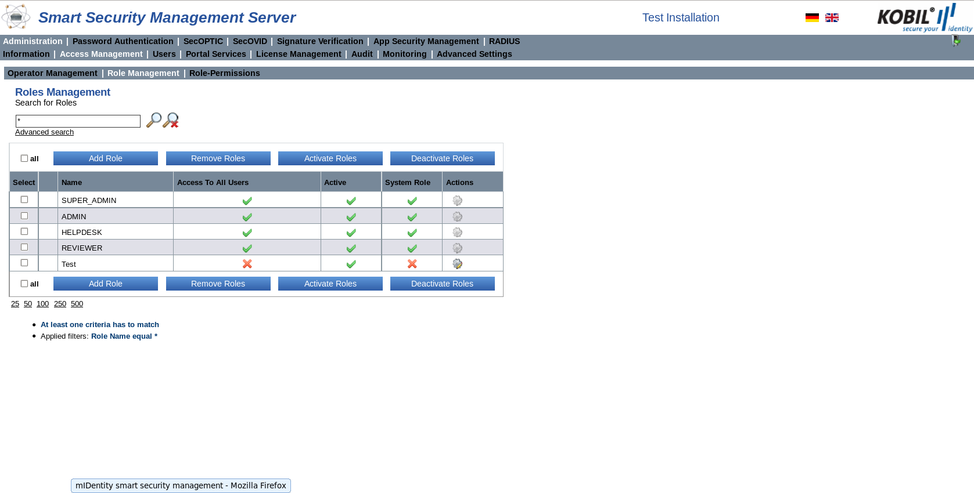Open App Security Management menu
Screen dimensions: 974x493
coord(426,41)
